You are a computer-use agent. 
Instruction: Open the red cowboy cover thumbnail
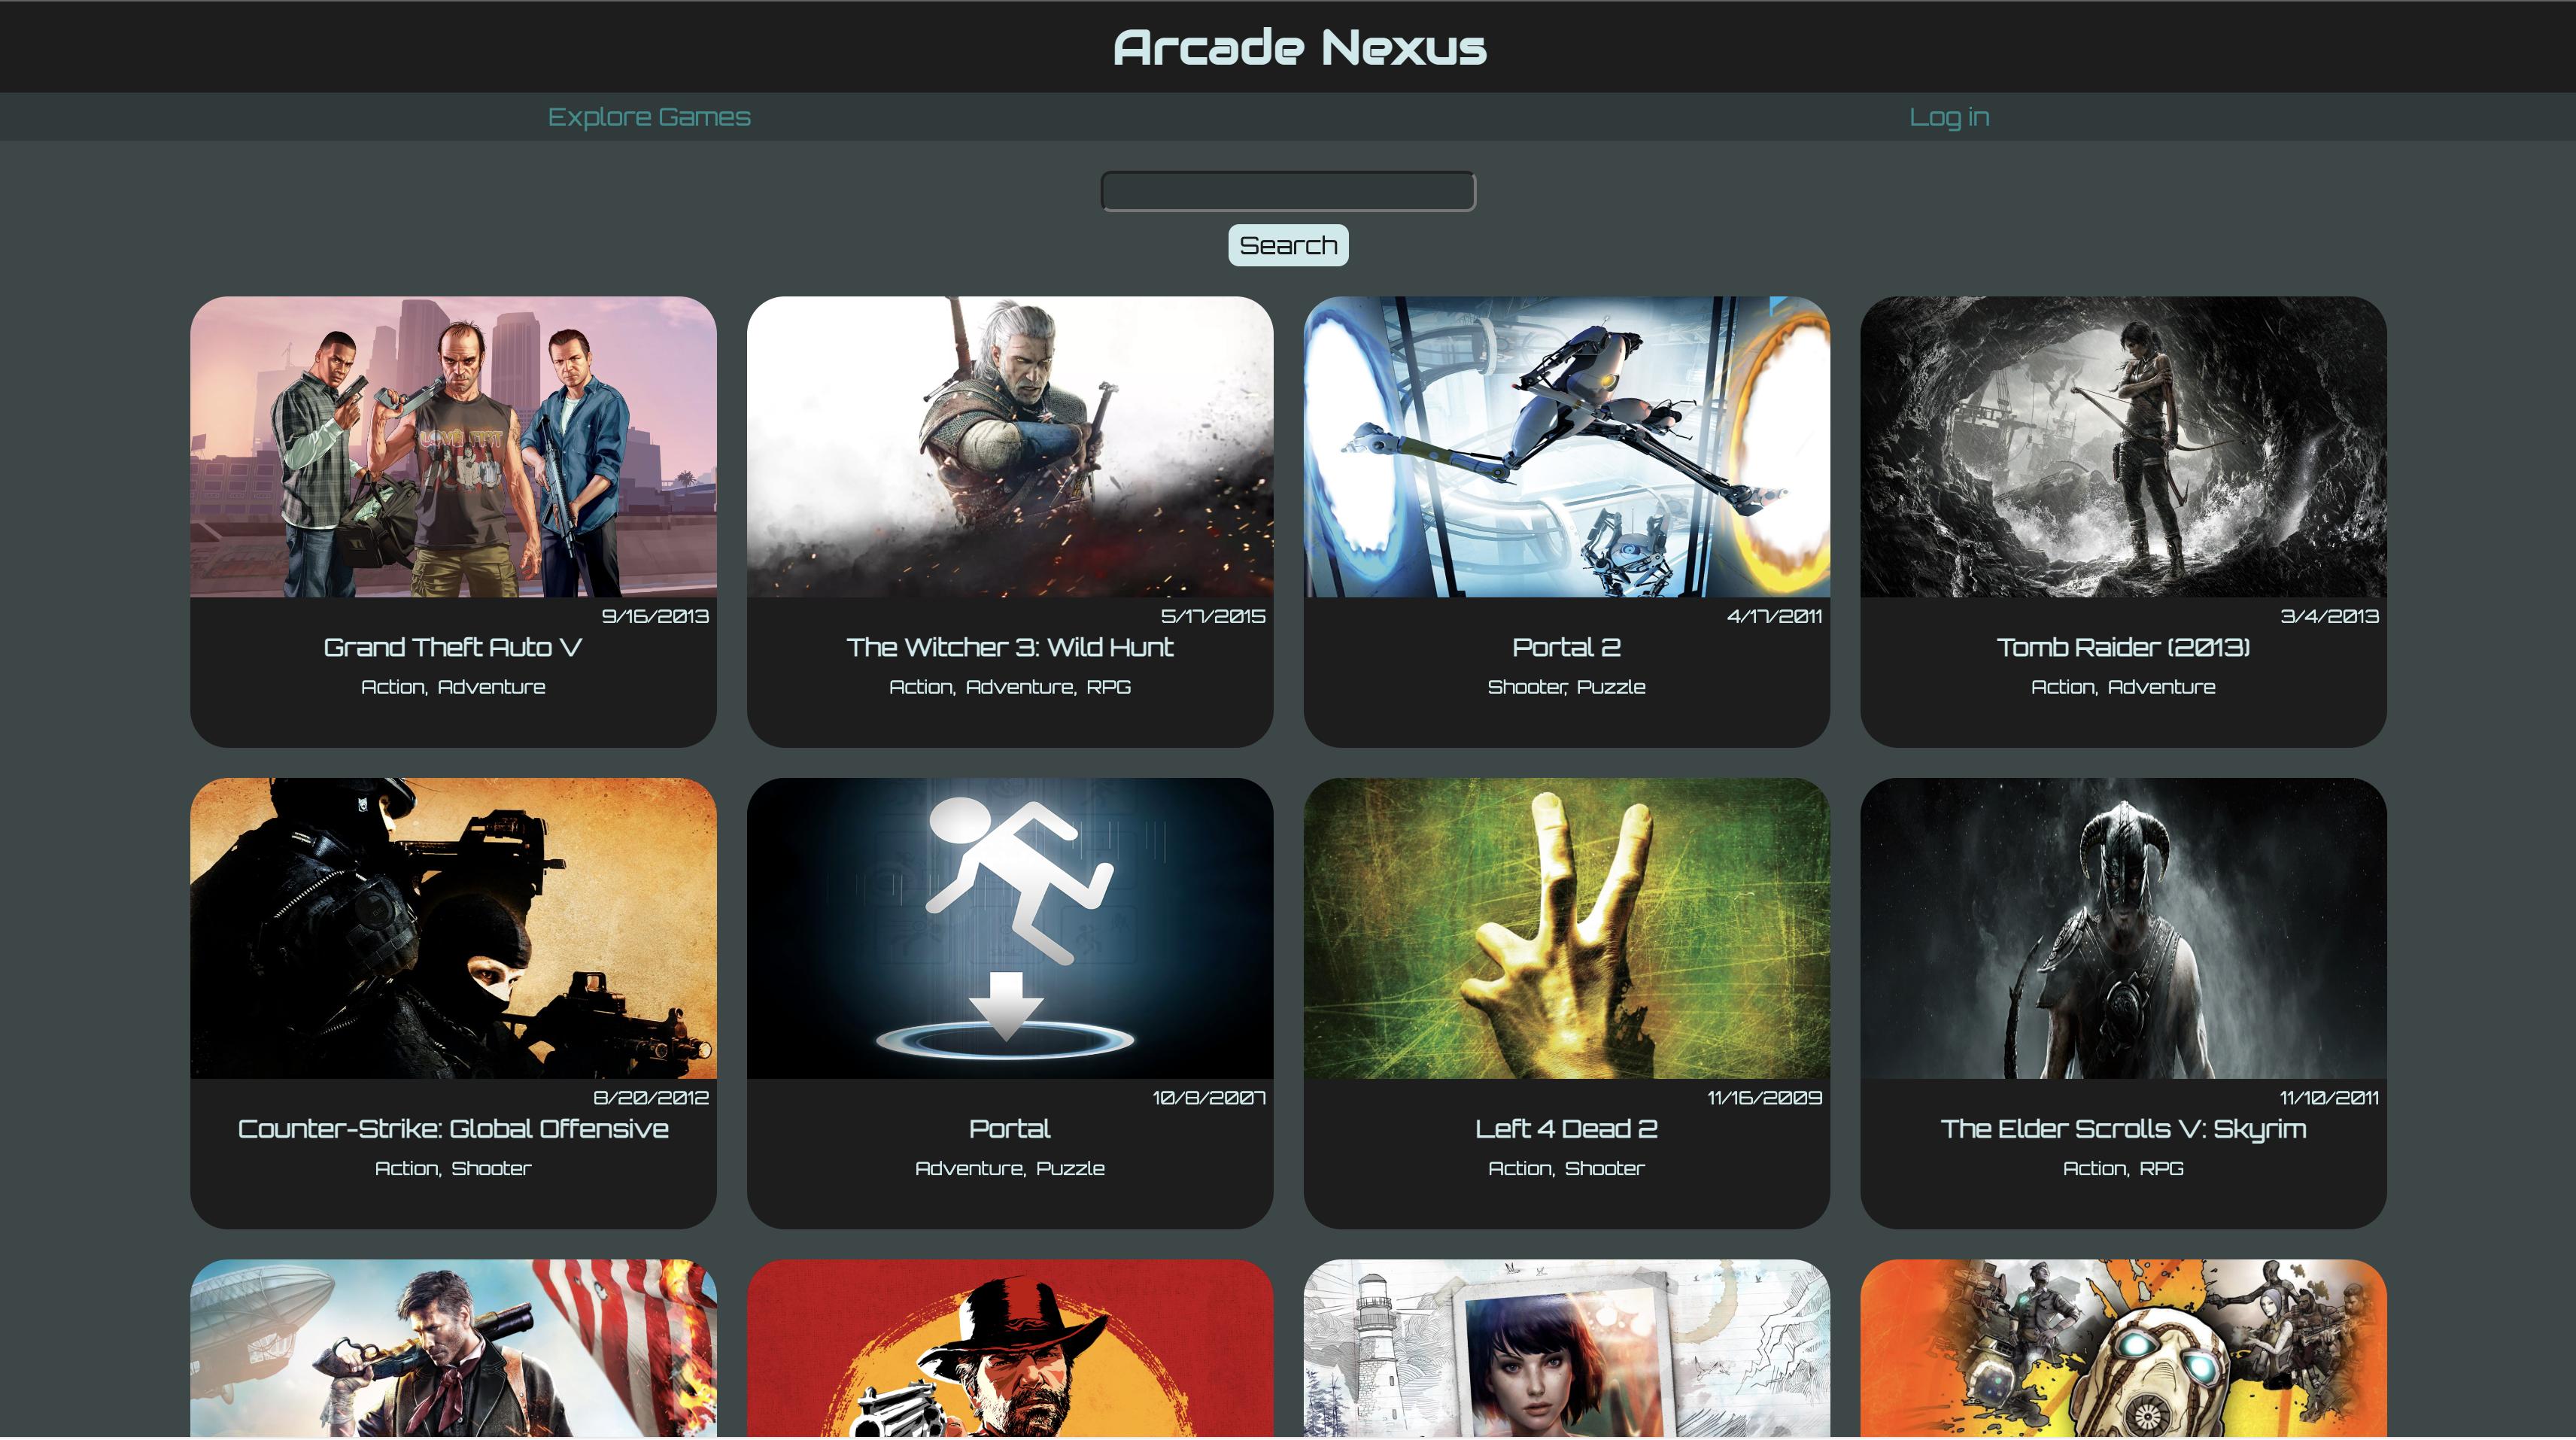click(1010, 1348)
